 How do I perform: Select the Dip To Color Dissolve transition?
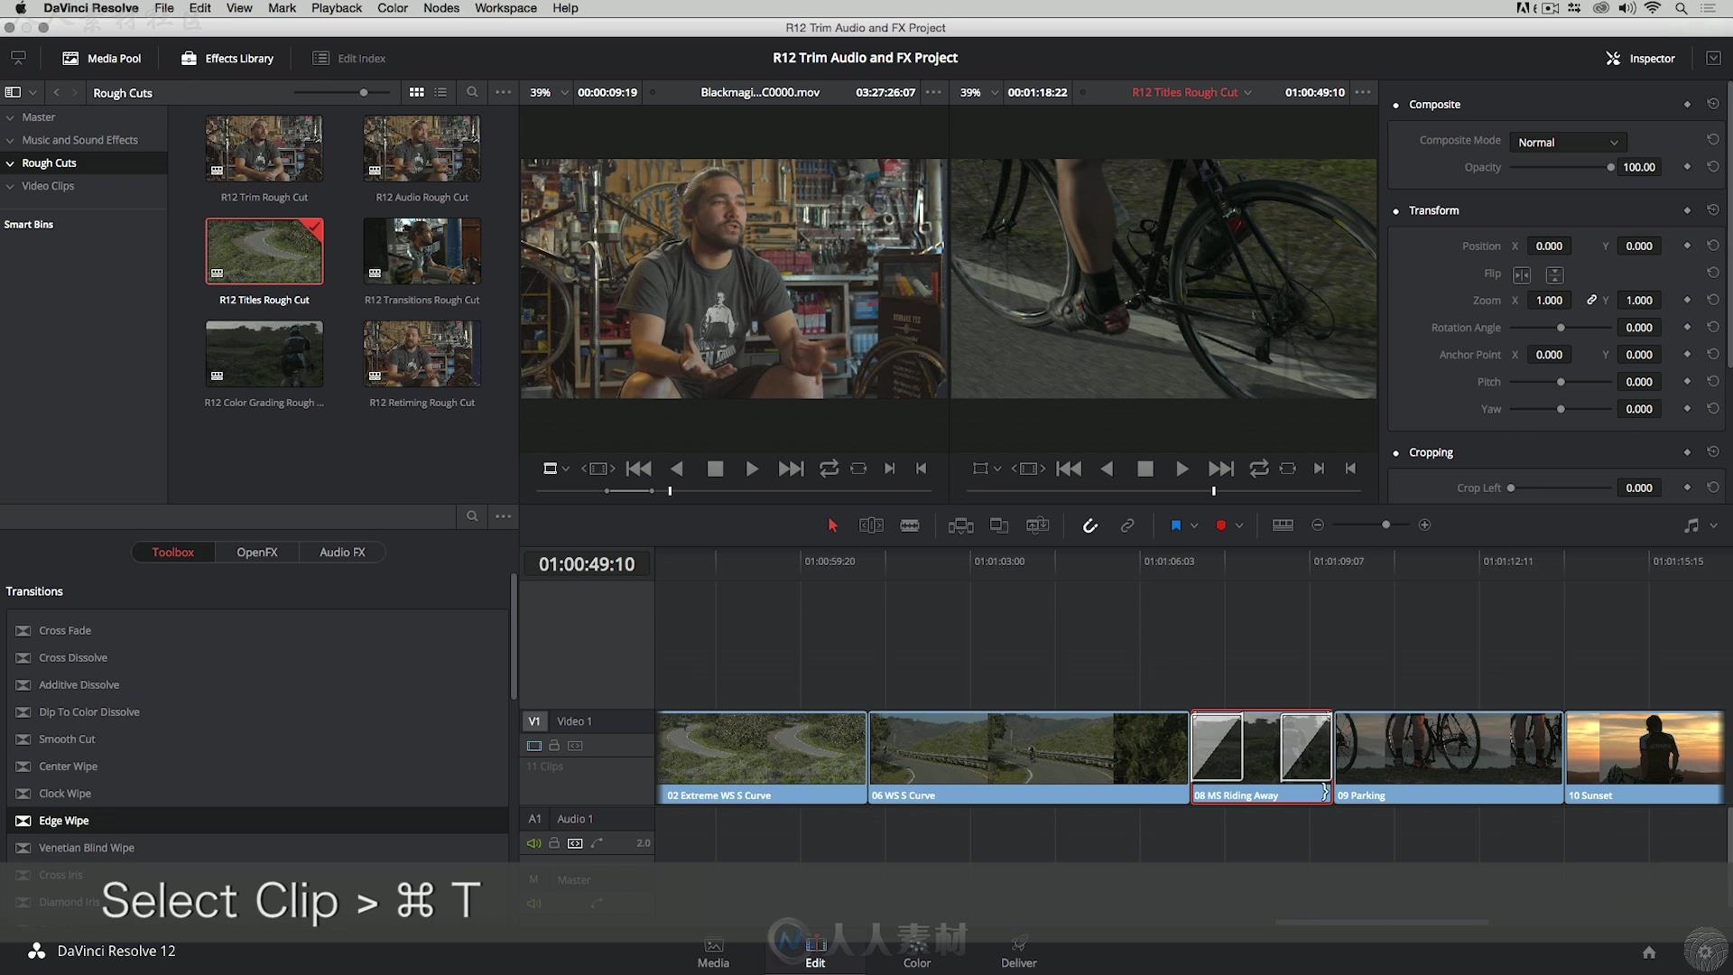point(258,712)
